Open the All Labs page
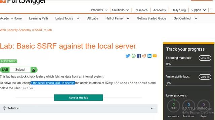This screenshot has width=215, height=120. (x=93, y=18)
